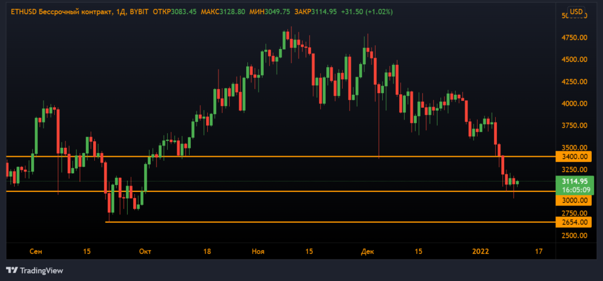
Task: Click the TradingView logo
Action: (34, 270)
